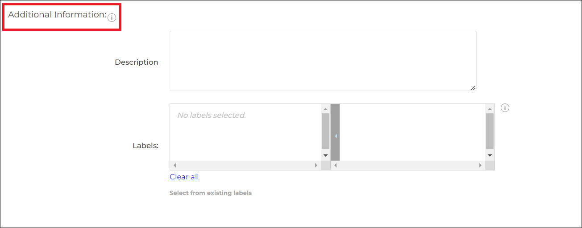
Task: Click down arrow of available-labels vertical scrollbar
Action: [490, 155]
